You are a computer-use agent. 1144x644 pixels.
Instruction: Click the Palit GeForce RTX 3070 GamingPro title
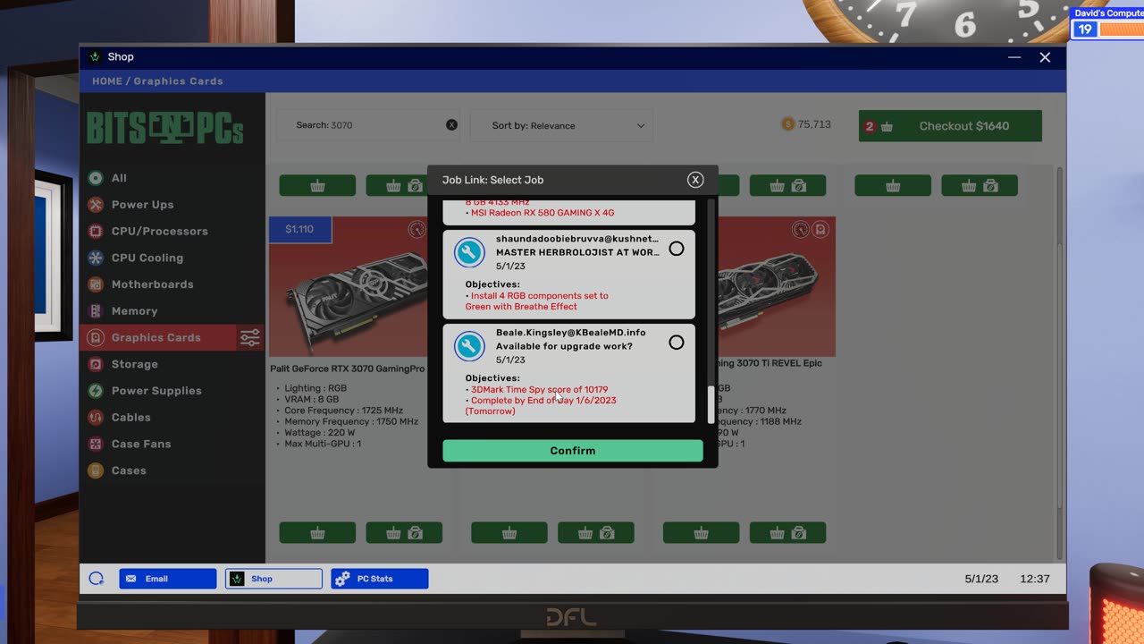[348, 369]
